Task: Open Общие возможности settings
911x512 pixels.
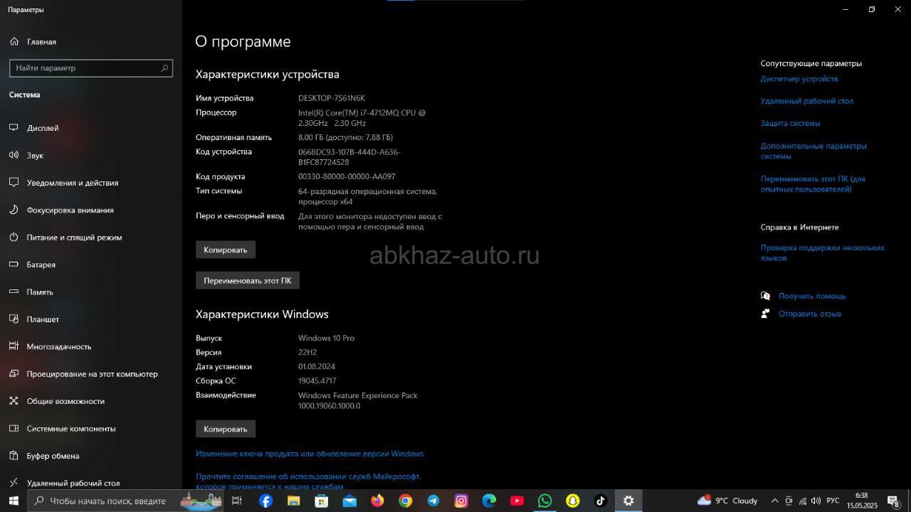Action: point(65,401)
